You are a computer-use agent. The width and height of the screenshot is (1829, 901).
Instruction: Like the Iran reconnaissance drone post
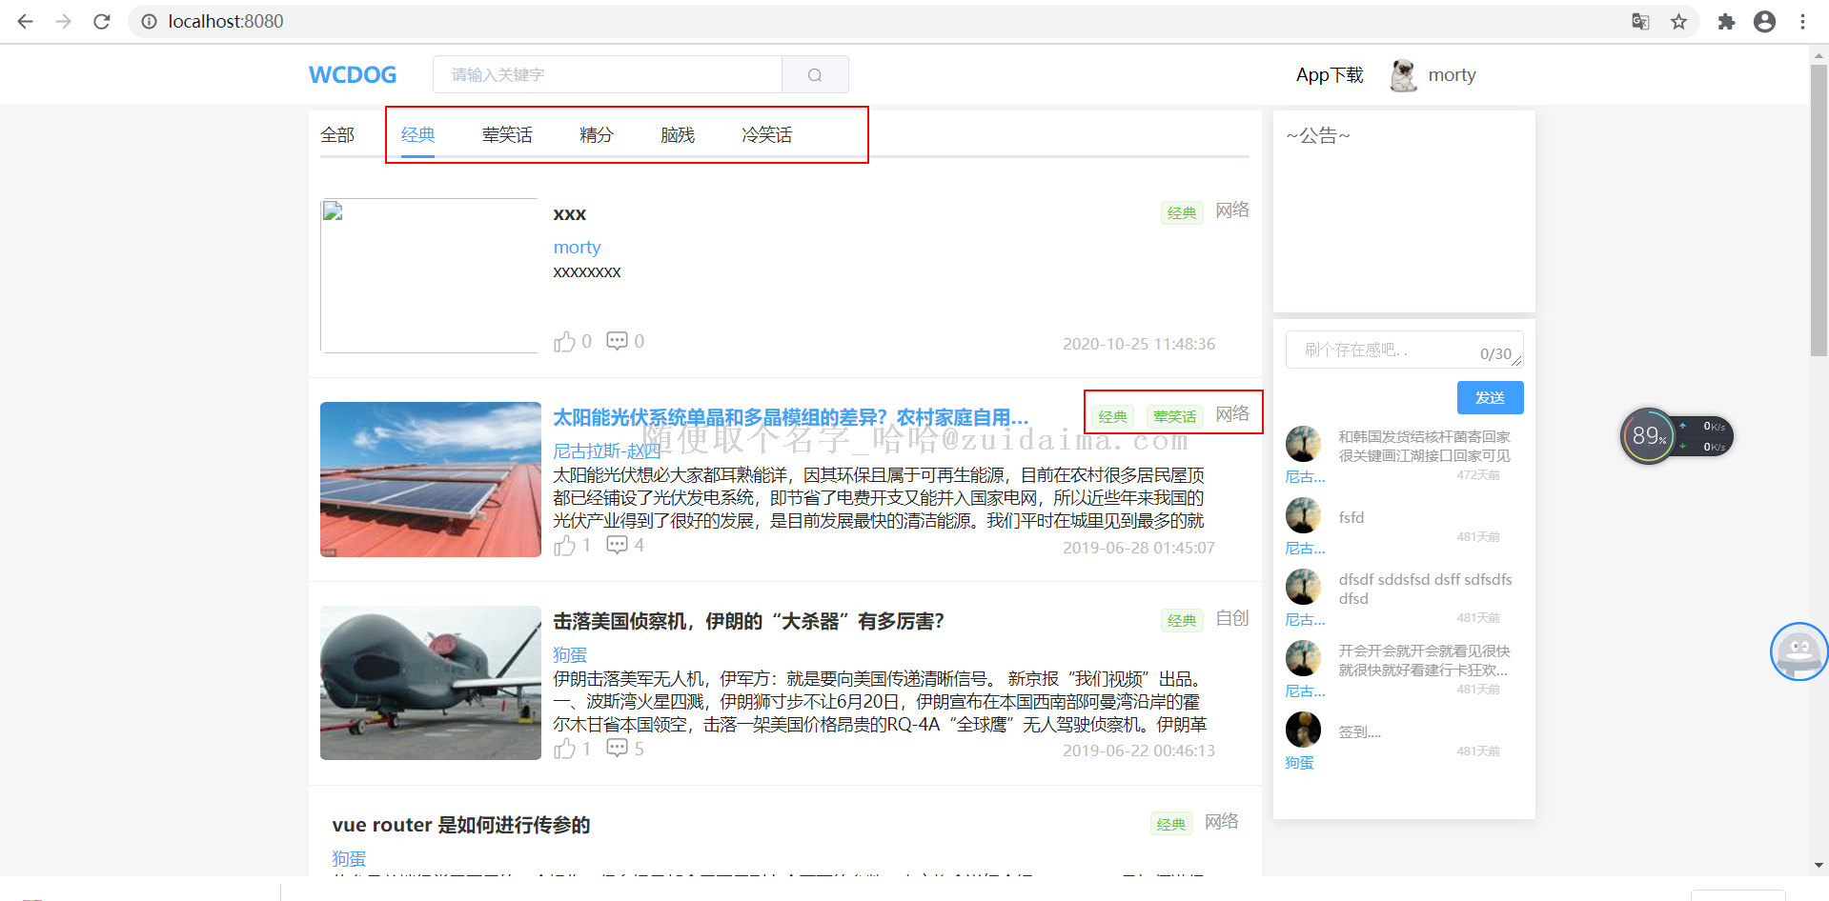[564, 749]
